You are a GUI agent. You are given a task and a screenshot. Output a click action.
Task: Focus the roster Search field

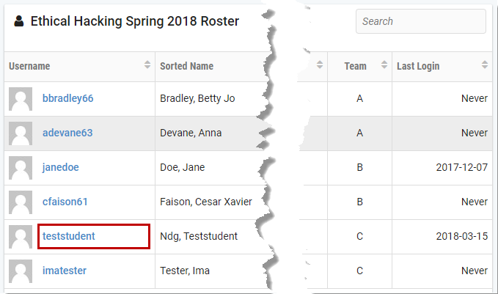pos(421,21)
